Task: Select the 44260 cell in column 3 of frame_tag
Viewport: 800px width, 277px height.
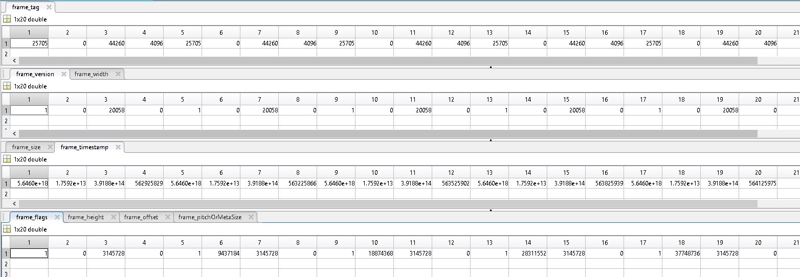Action: pyautogui.click(x=106, y=43)
